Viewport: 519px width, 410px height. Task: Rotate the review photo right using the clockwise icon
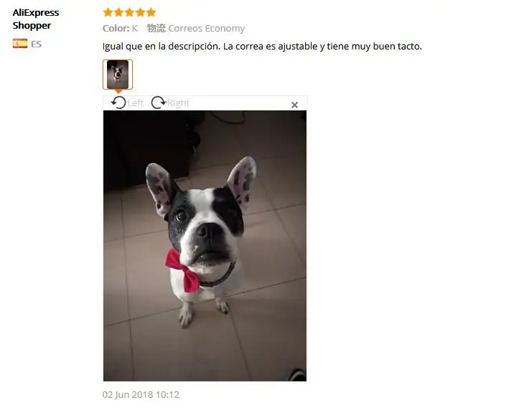pyautogui.click(x=159, y=102)
